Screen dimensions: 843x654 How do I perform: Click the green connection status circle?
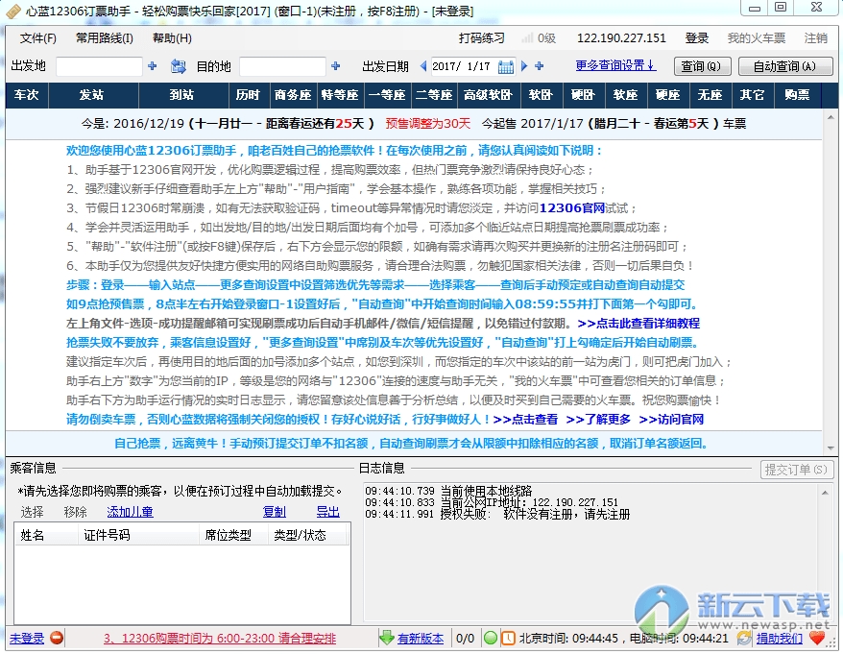point(491,638)
